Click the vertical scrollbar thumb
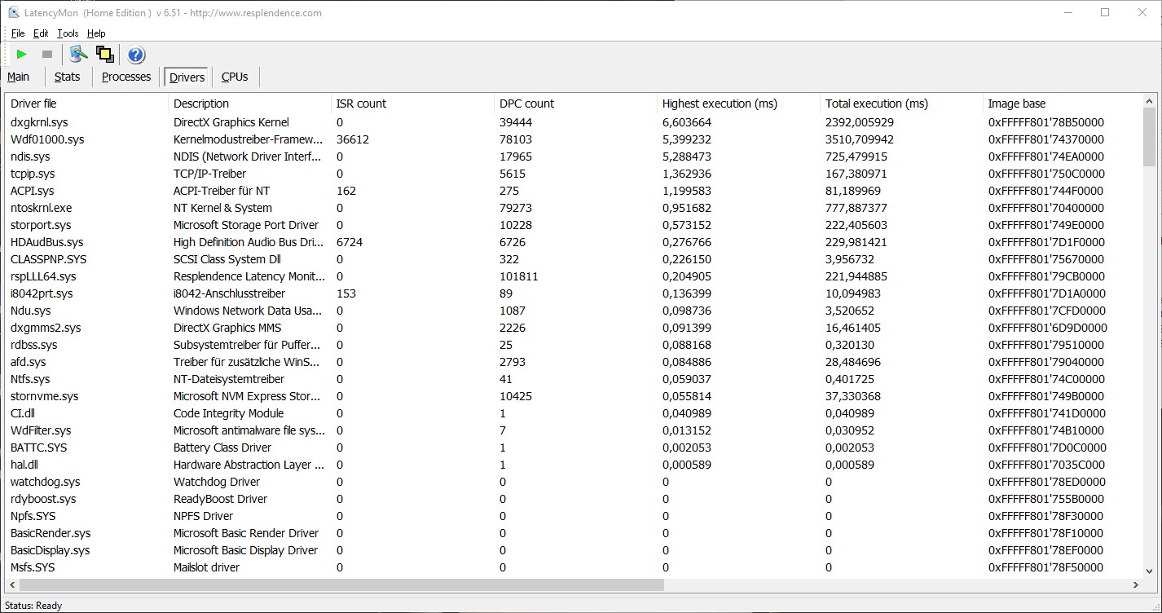The width and height of the screenshot is (1162, 613). point(1150,135)
